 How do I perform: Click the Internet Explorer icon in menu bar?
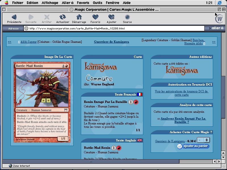tap(220, 3)
